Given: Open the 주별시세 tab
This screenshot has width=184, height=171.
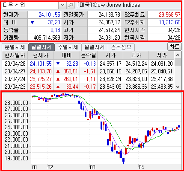Looking at the screenshot, I should [x=68, y=47].
